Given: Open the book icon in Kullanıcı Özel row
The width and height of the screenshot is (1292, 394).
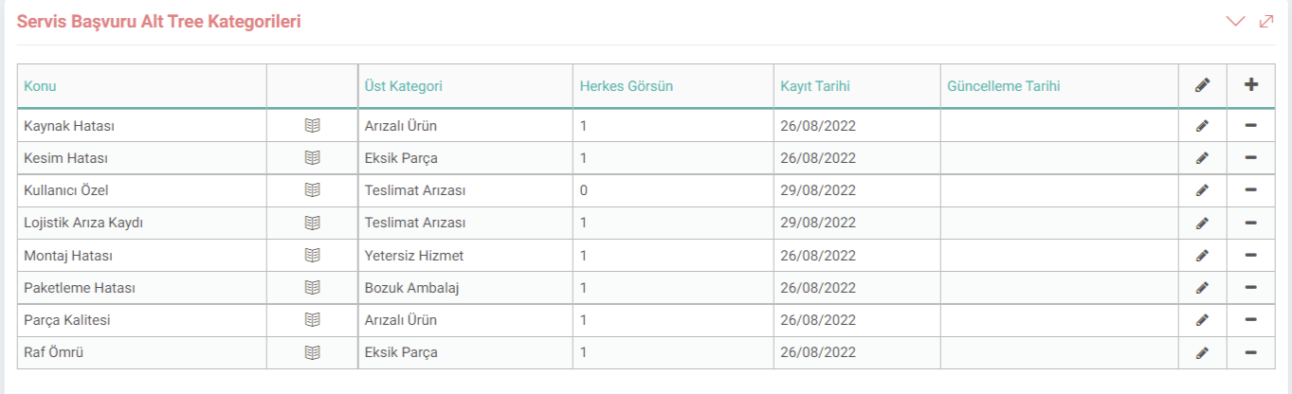Looking at the screenshot, I should 312,190.
